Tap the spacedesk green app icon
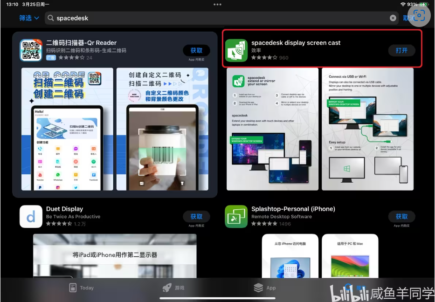This screenshot has height=302, width=435. click(236, 50)
